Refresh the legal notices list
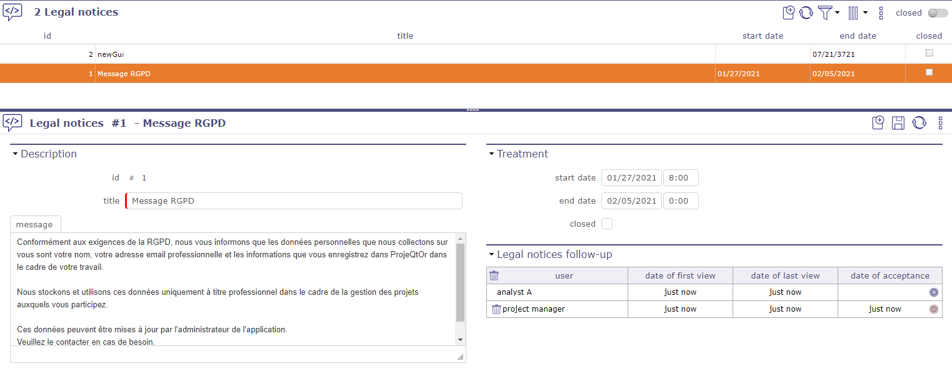The image size is (952, 386). point(806,12)
